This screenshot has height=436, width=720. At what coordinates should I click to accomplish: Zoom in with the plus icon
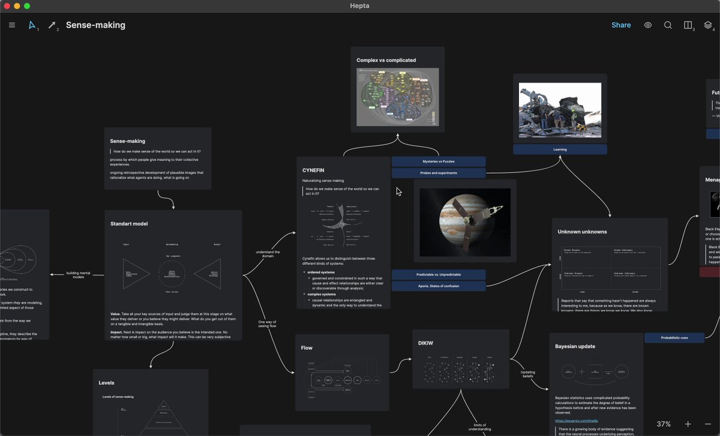tap(688, 424)
